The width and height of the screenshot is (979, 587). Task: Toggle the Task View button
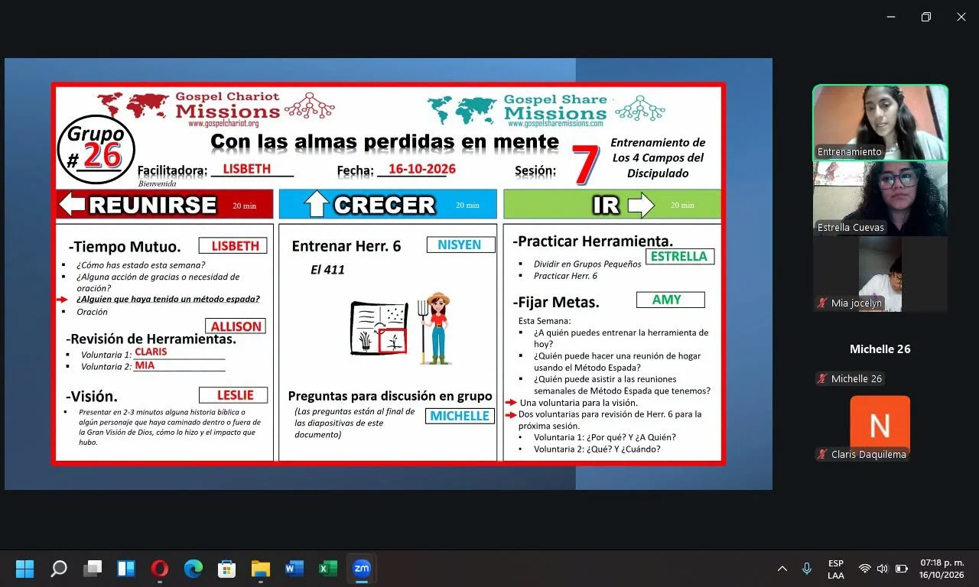(x=93, y=569)
